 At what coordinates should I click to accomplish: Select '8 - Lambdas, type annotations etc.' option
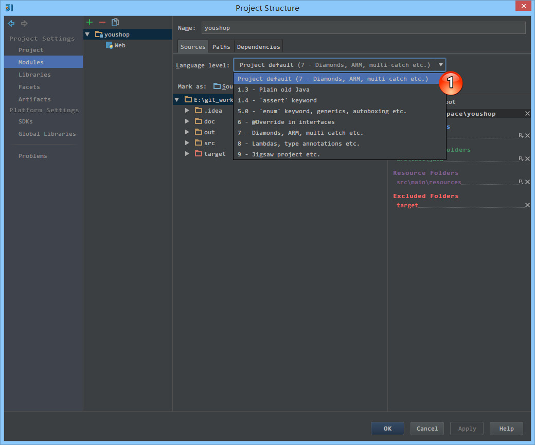[x=298, y=144]
